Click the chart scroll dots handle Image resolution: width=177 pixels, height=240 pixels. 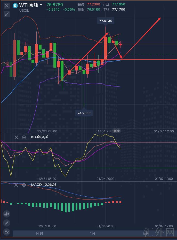pyautogui.click(x=117, y=131)
